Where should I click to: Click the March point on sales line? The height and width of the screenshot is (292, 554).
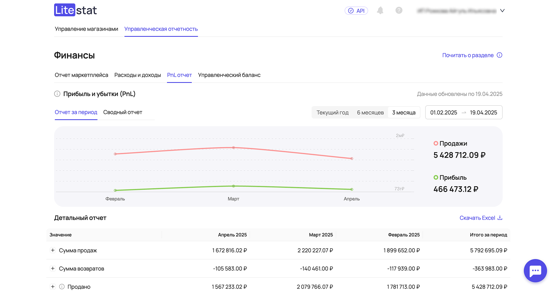234,148
